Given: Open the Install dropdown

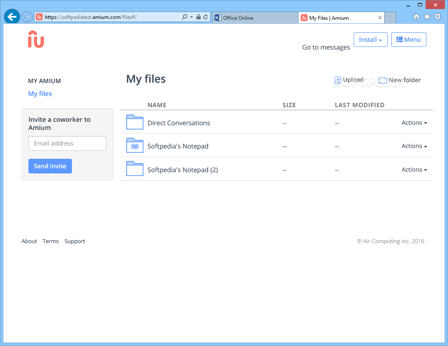Looking at the screenshot, I should (x=370, y=40).
